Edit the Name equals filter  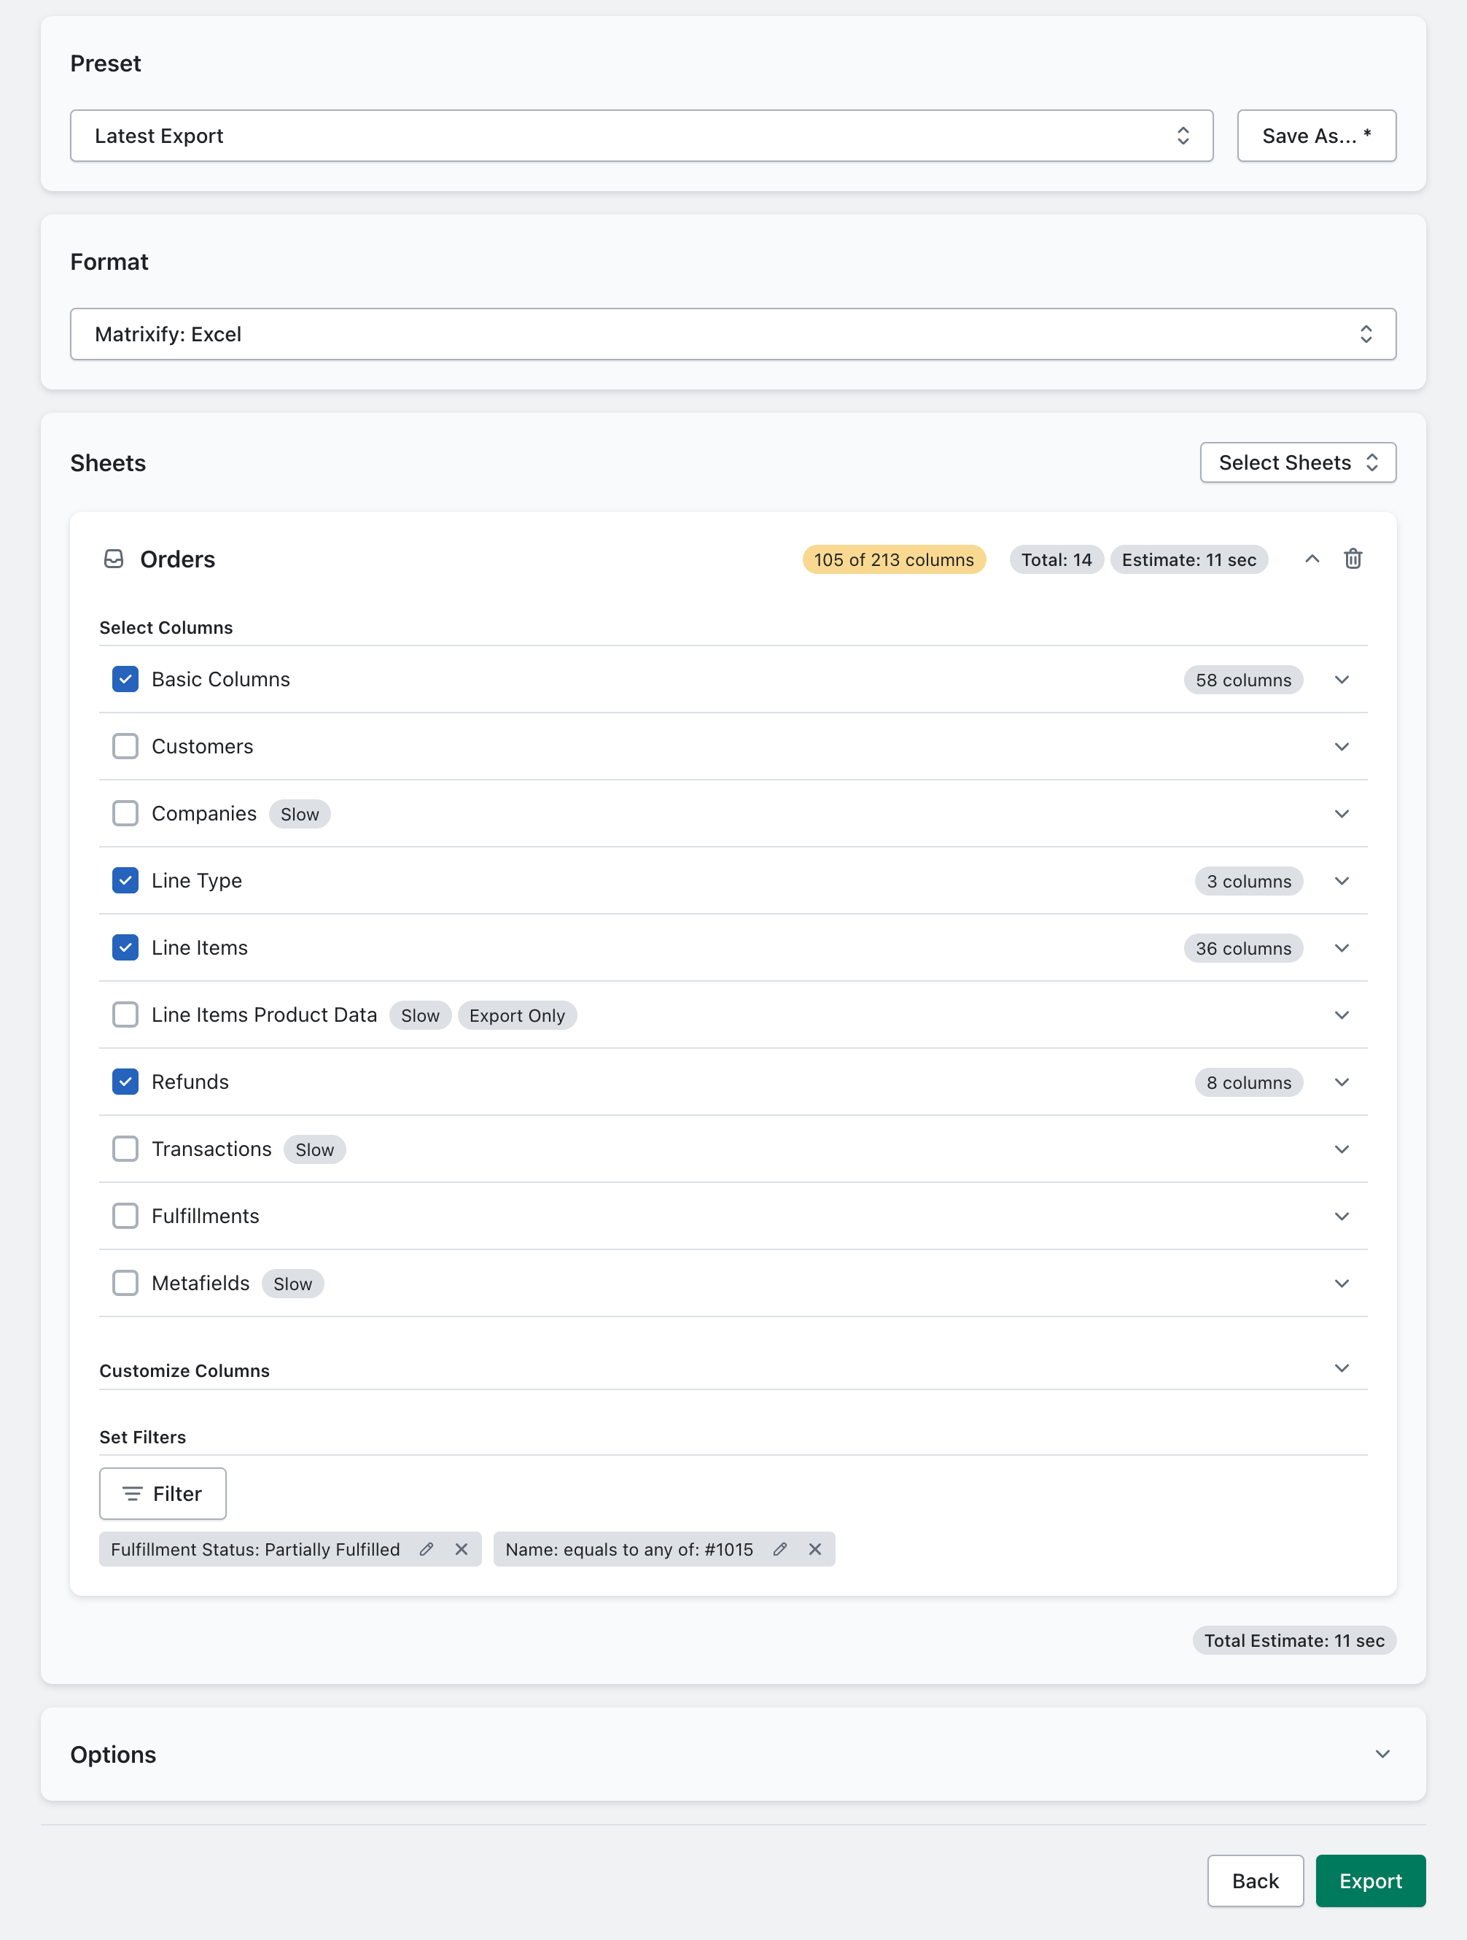[x=779, y=1549]
